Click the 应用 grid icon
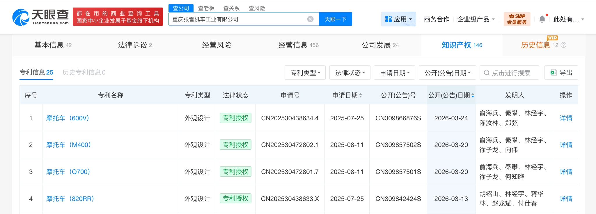Screen dimensions: 596x214 coord(388,19)
